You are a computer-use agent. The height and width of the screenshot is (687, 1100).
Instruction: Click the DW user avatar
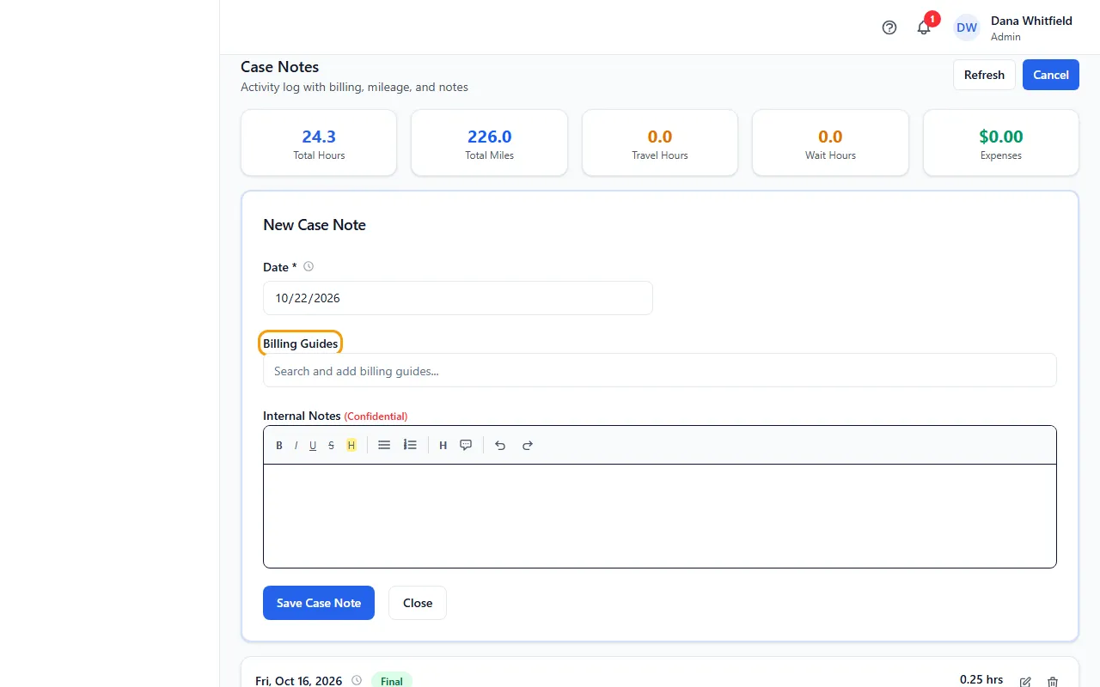pyautogui.click(x=967, y=27)
